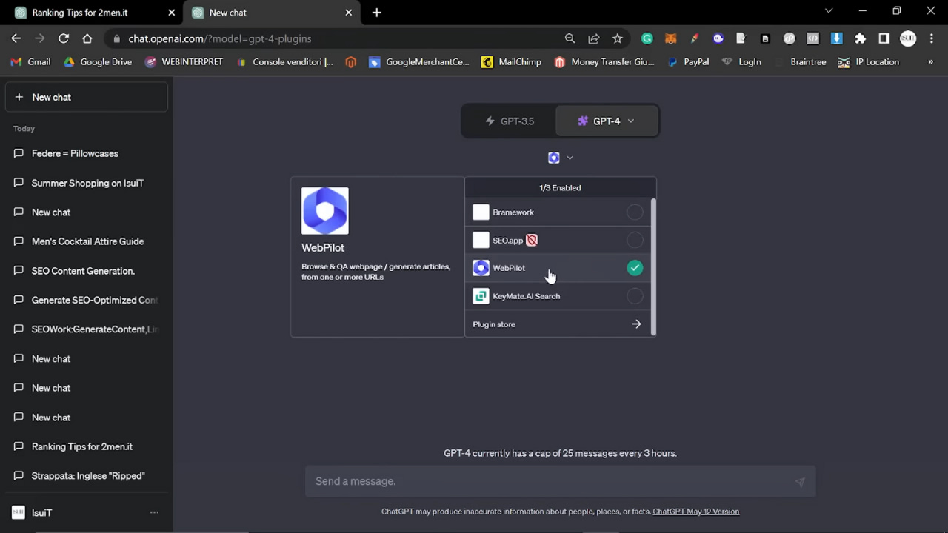This screenshot has height=533, width=948.
Task: Switch to the GPT-3.5 model
Action: click(509, 121)
